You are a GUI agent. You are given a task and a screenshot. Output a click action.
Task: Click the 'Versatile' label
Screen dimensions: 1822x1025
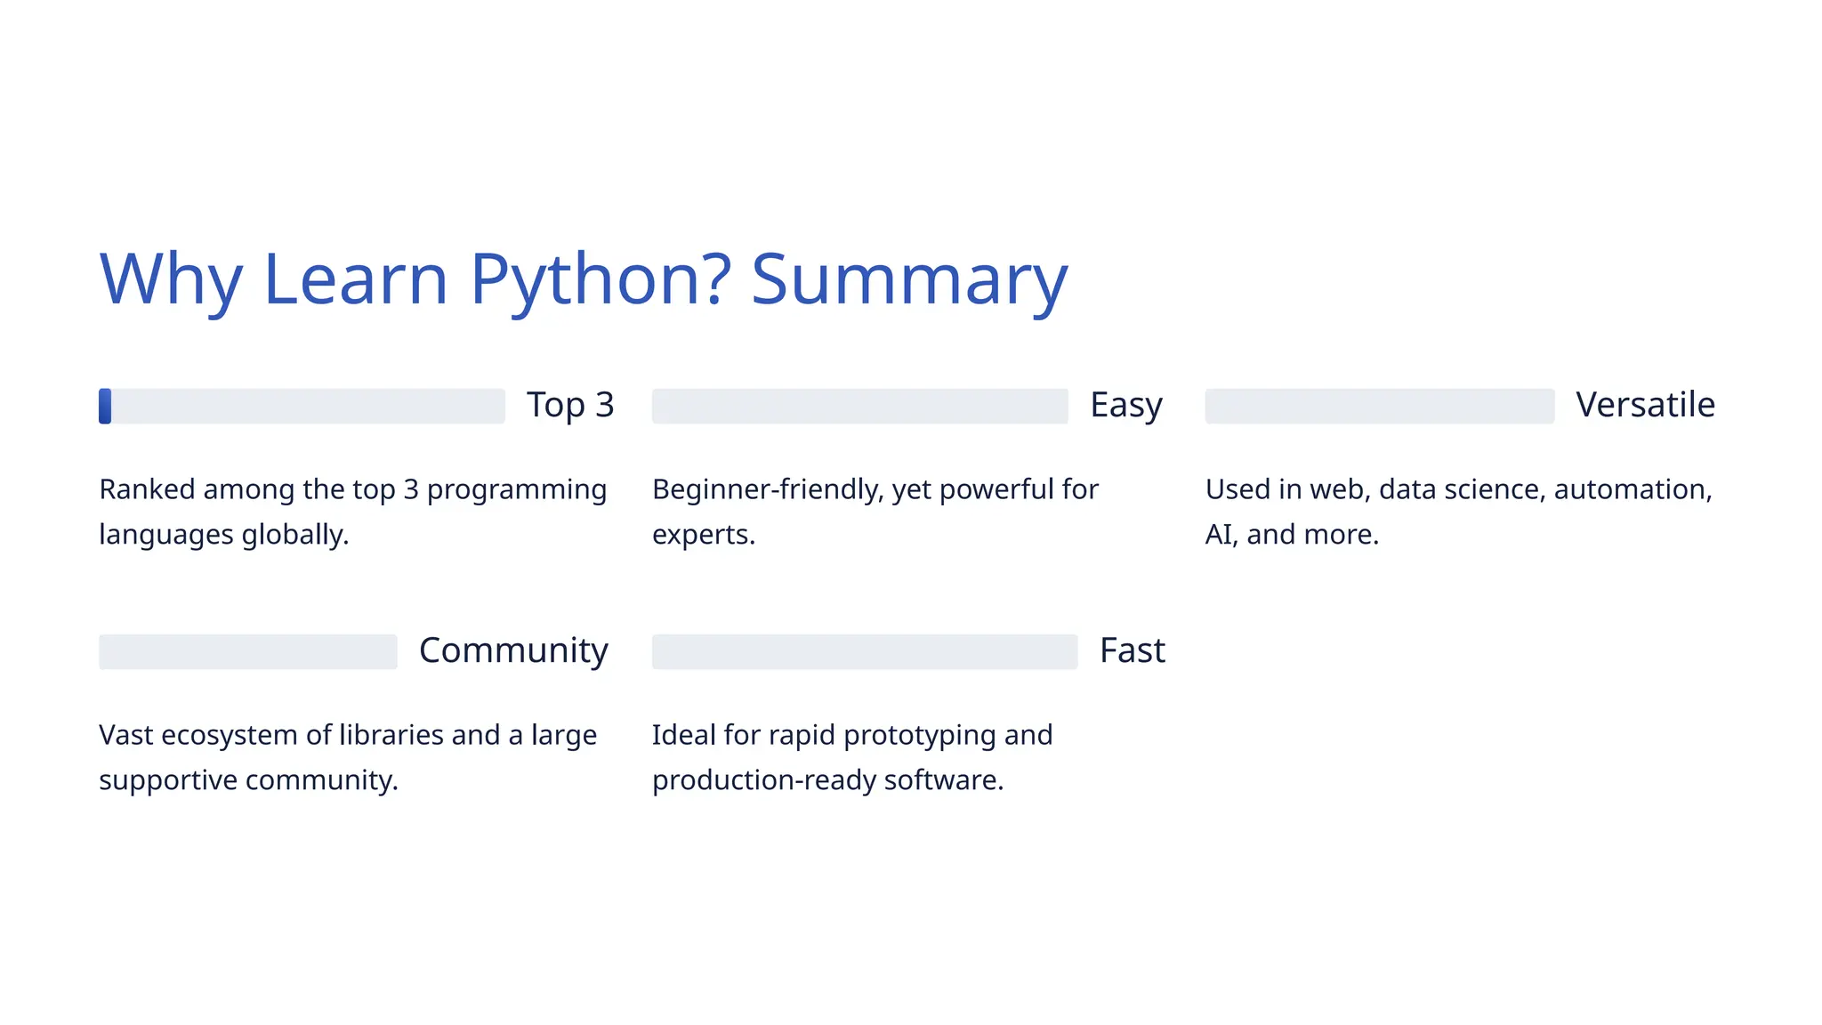pos(1645,405)
